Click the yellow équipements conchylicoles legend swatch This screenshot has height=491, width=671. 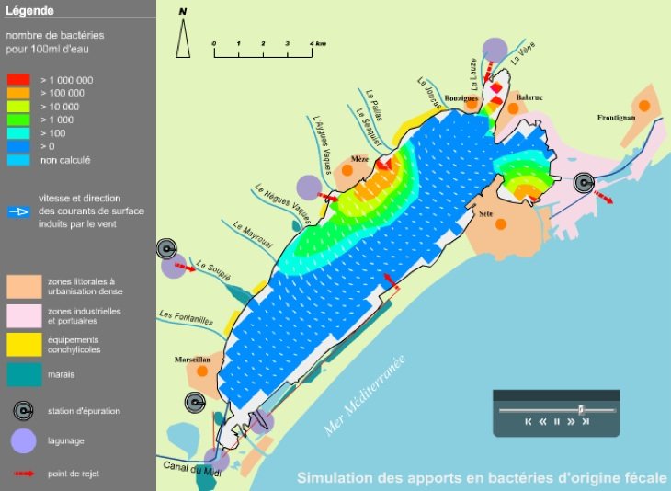[23, 344]
